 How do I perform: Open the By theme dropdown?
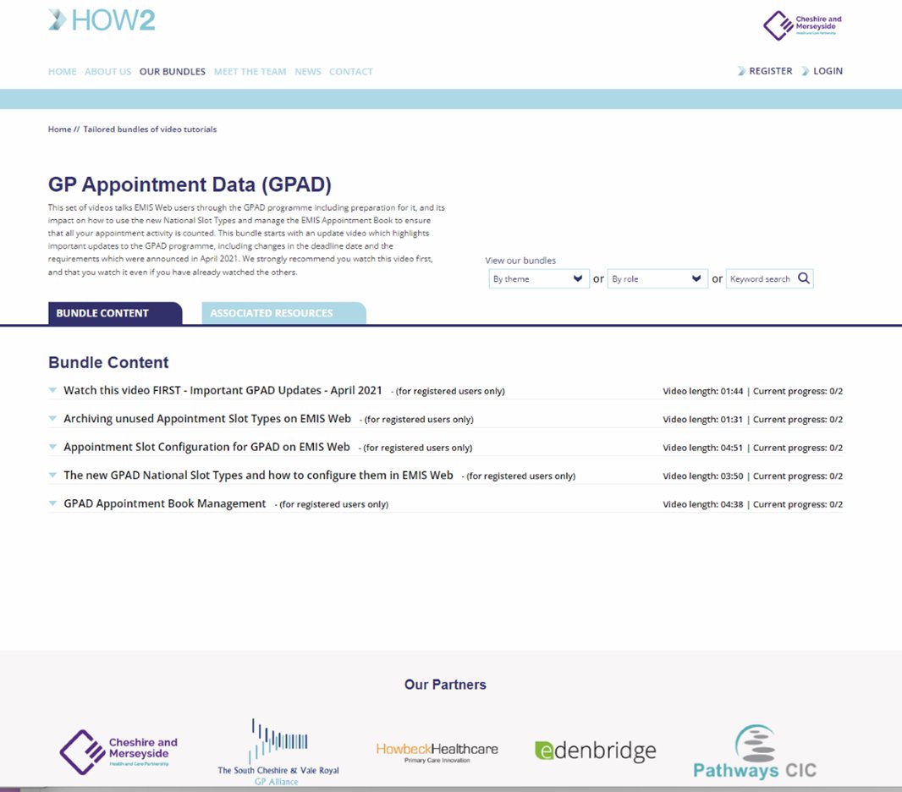[538, 279]
